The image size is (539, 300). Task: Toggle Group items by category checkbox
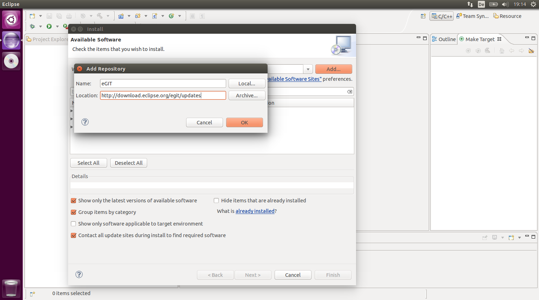pos(73,212)
